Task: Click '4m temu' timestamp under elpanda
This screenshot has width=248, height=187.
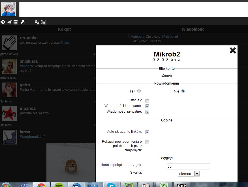Action: (x=6, y=125)
